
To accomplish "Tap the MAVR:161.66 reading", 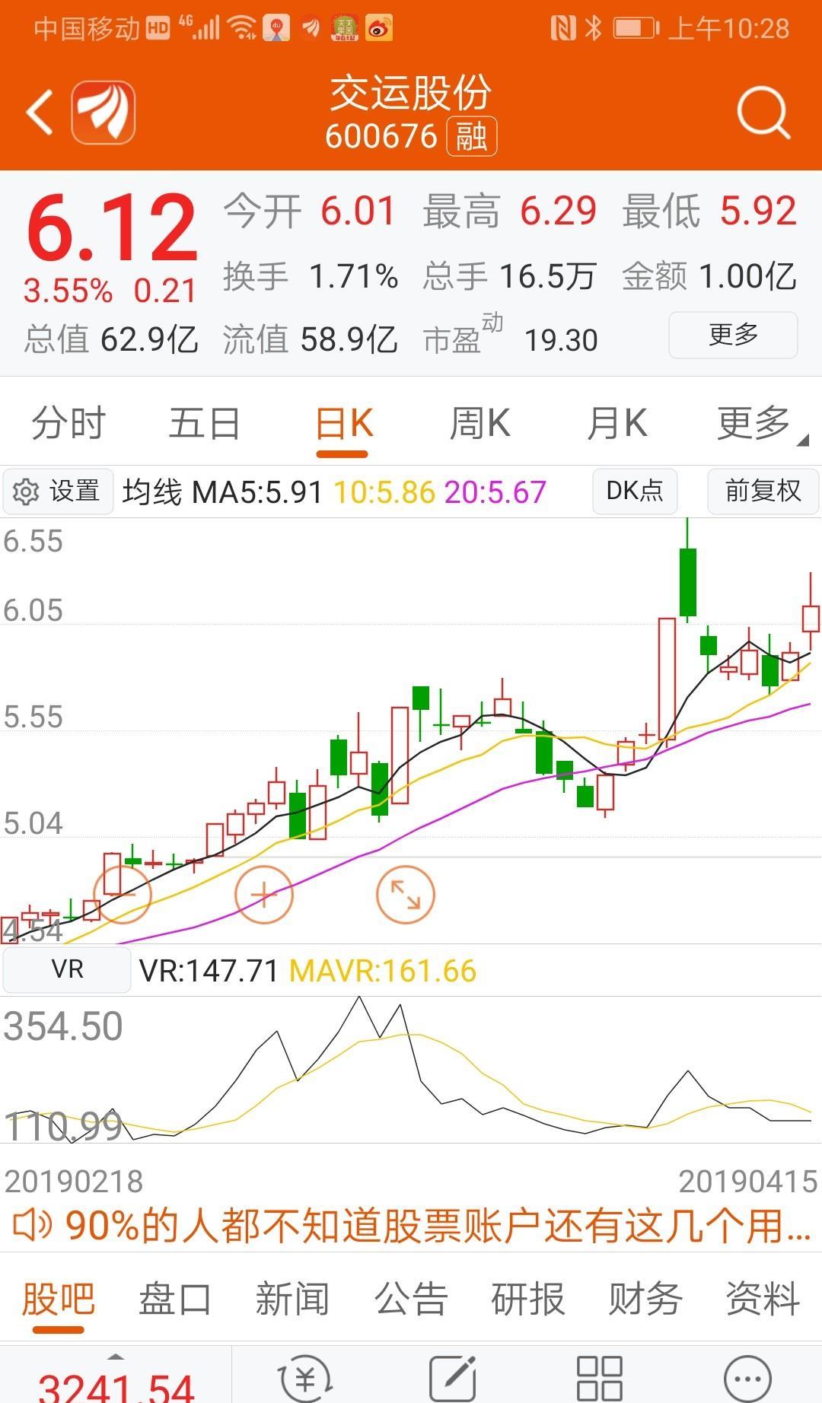I will (x=383, y=971).
